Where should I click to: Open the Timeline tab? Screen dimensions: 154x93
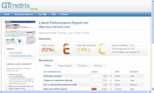pyautogui.click(x=82, y=66)
